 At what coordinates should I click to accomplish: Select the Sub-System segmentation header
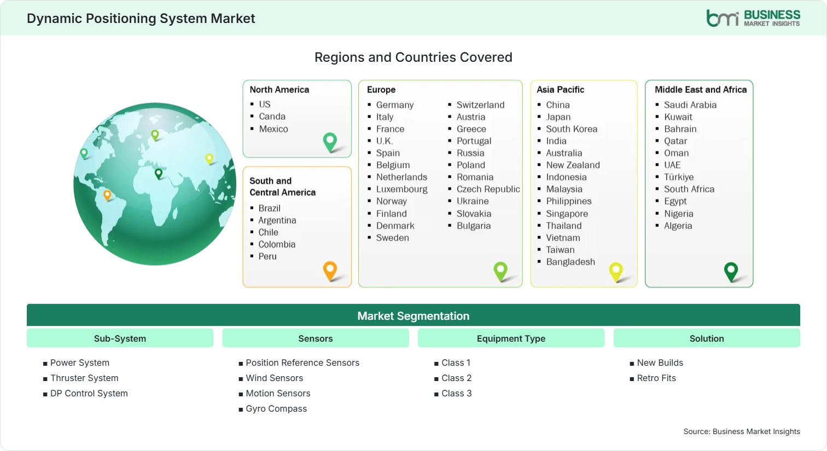(x=120, y=338)
